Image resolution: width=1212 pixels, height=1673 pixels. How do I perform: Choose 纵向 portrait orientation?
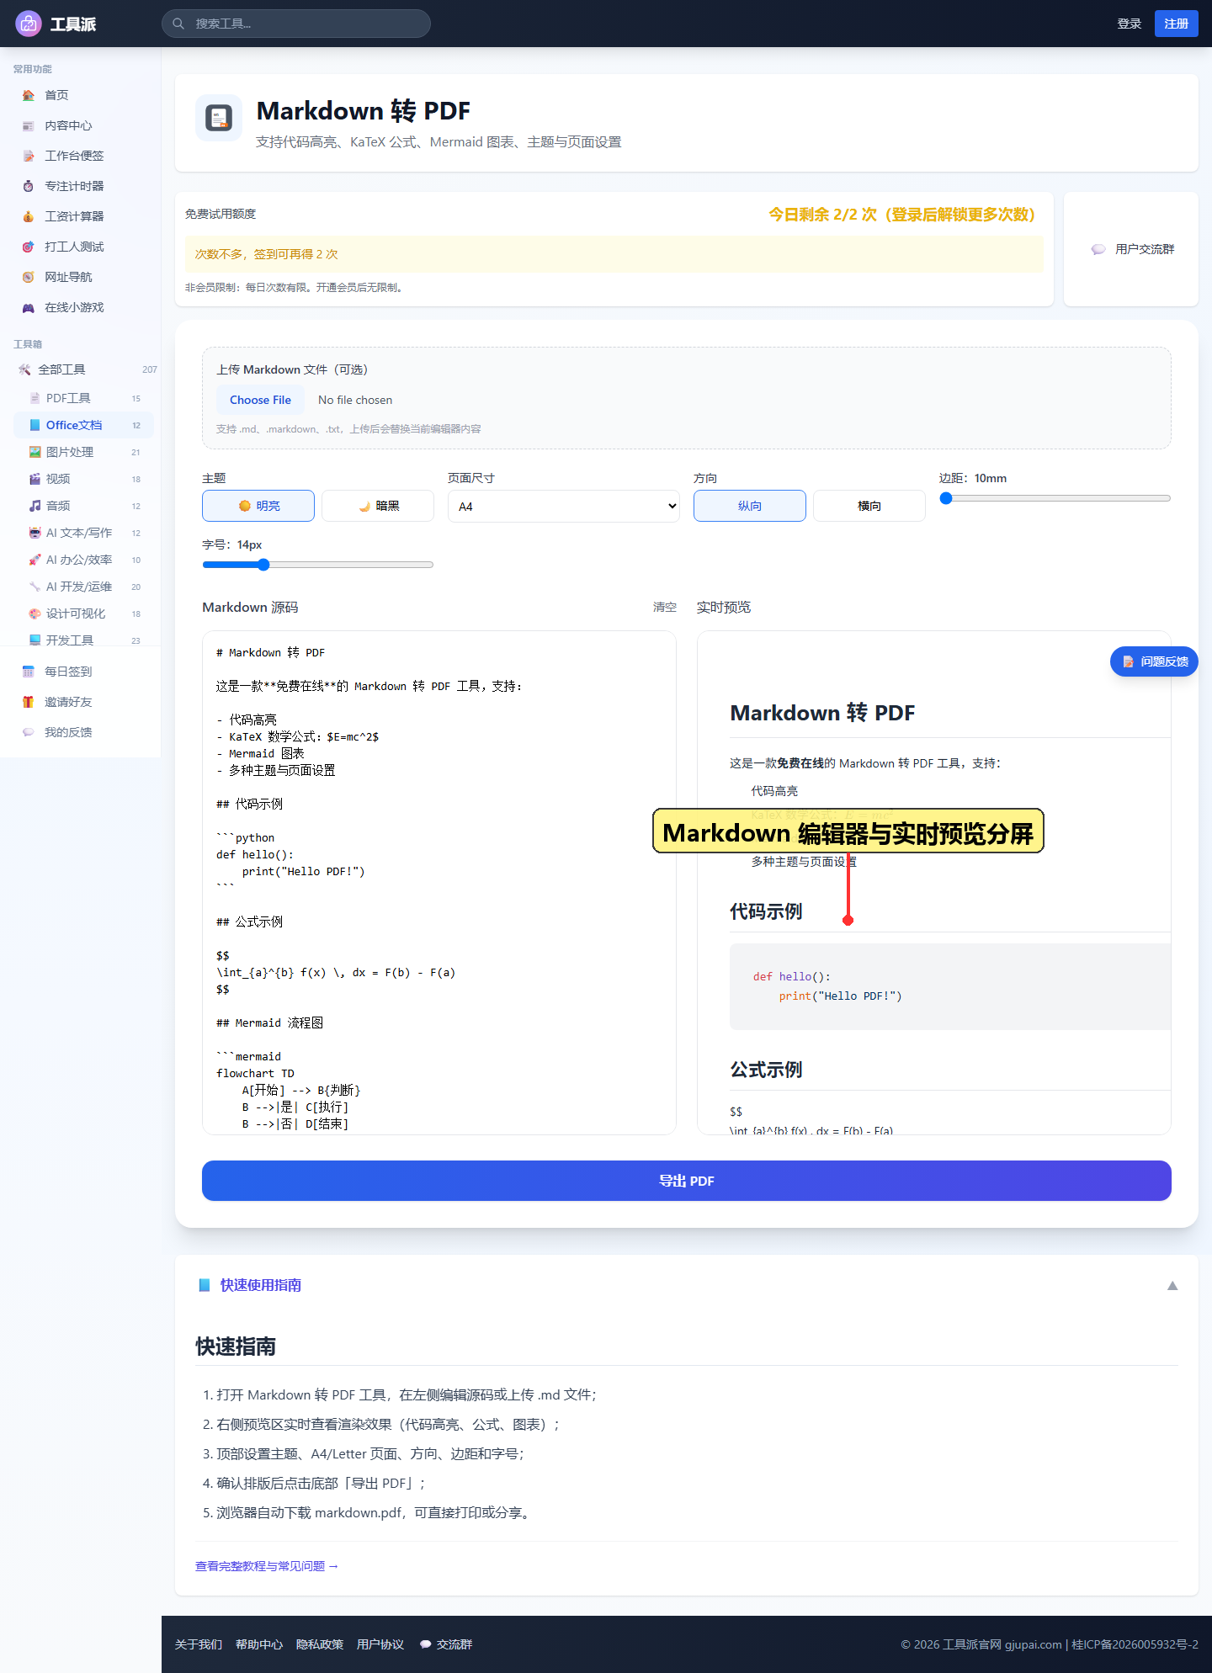[750, 506]
